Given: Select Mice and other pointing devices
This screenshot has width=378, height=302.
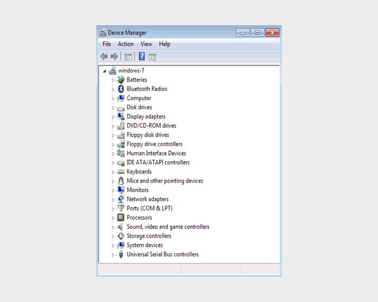Looking at the screenshot, I should point(165,181).
